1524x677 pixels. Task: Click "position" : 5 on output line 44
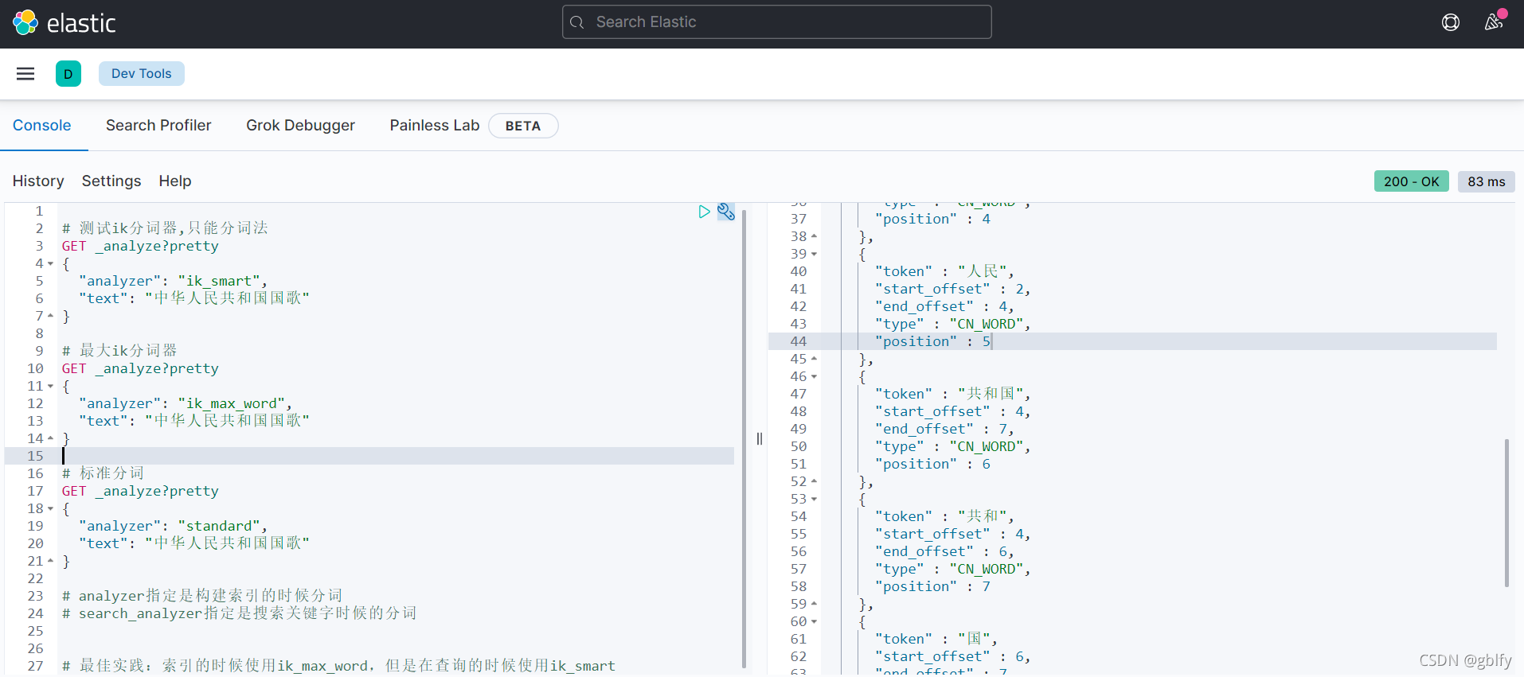(x=932, y=341)
